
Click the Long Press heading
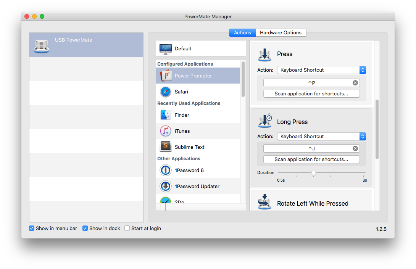tap(292, 122)
